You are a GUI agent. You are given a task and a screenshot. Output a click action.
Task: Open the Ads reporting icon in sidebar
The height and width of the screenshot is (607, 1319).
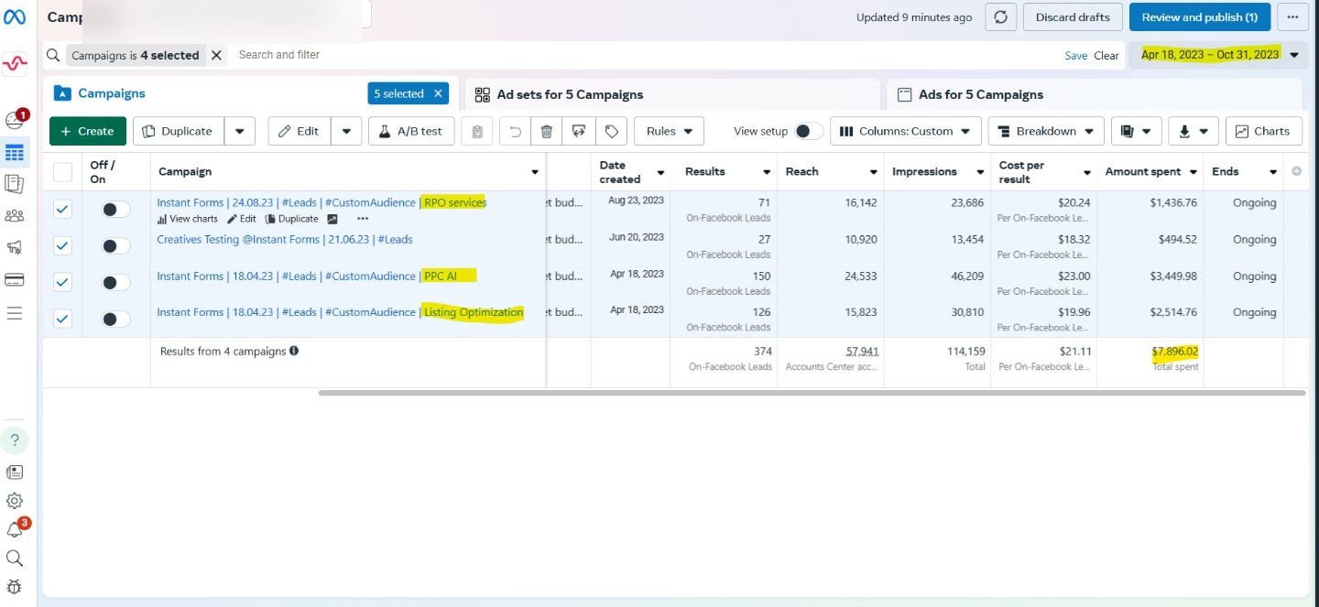[x=15, y=184]
